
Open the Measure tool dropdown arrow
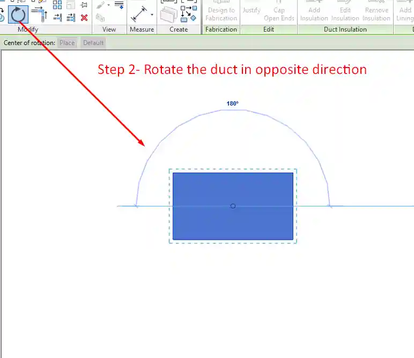[x=152, y=14]
